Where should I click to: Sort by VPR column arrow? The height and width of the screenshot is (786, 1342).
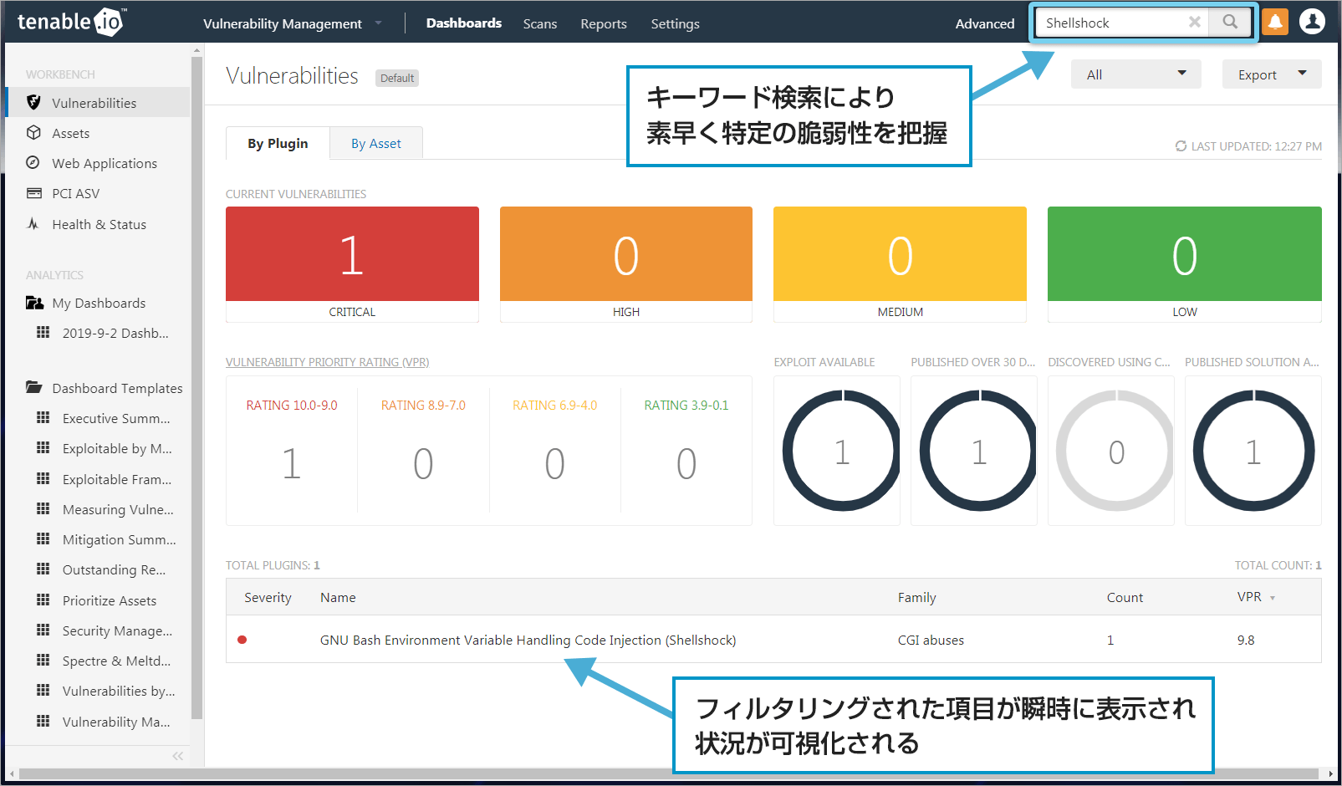coord(1273,598)
